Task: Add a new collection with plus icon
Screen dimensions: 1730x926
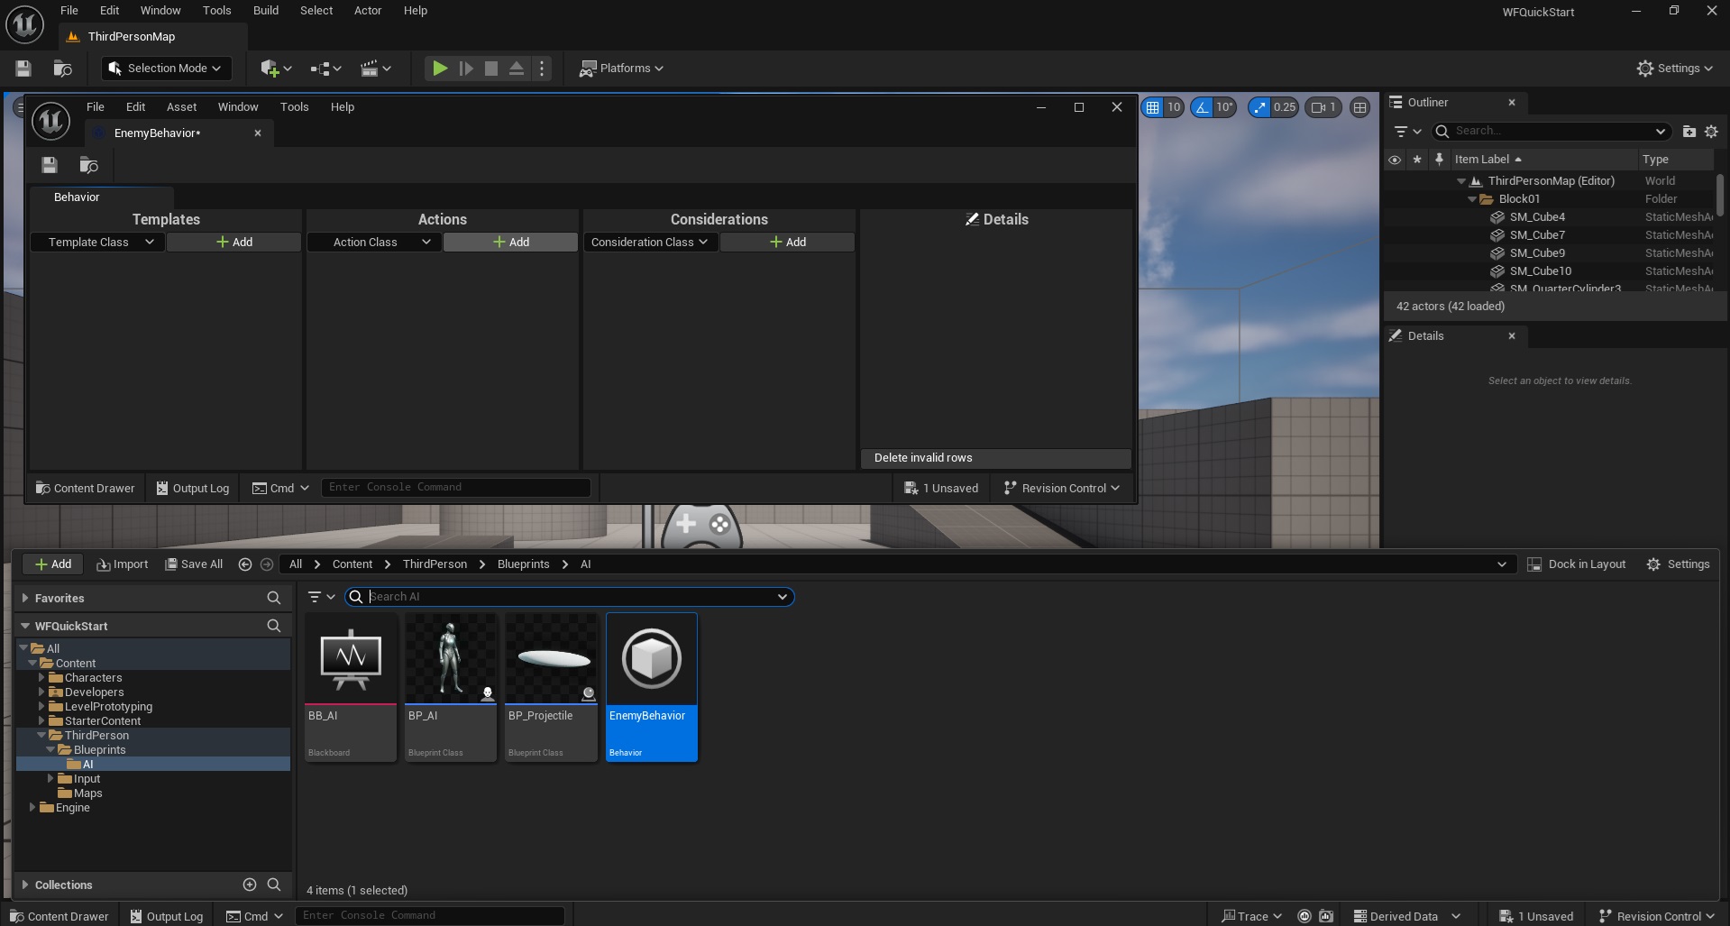Action: point(250,885)
